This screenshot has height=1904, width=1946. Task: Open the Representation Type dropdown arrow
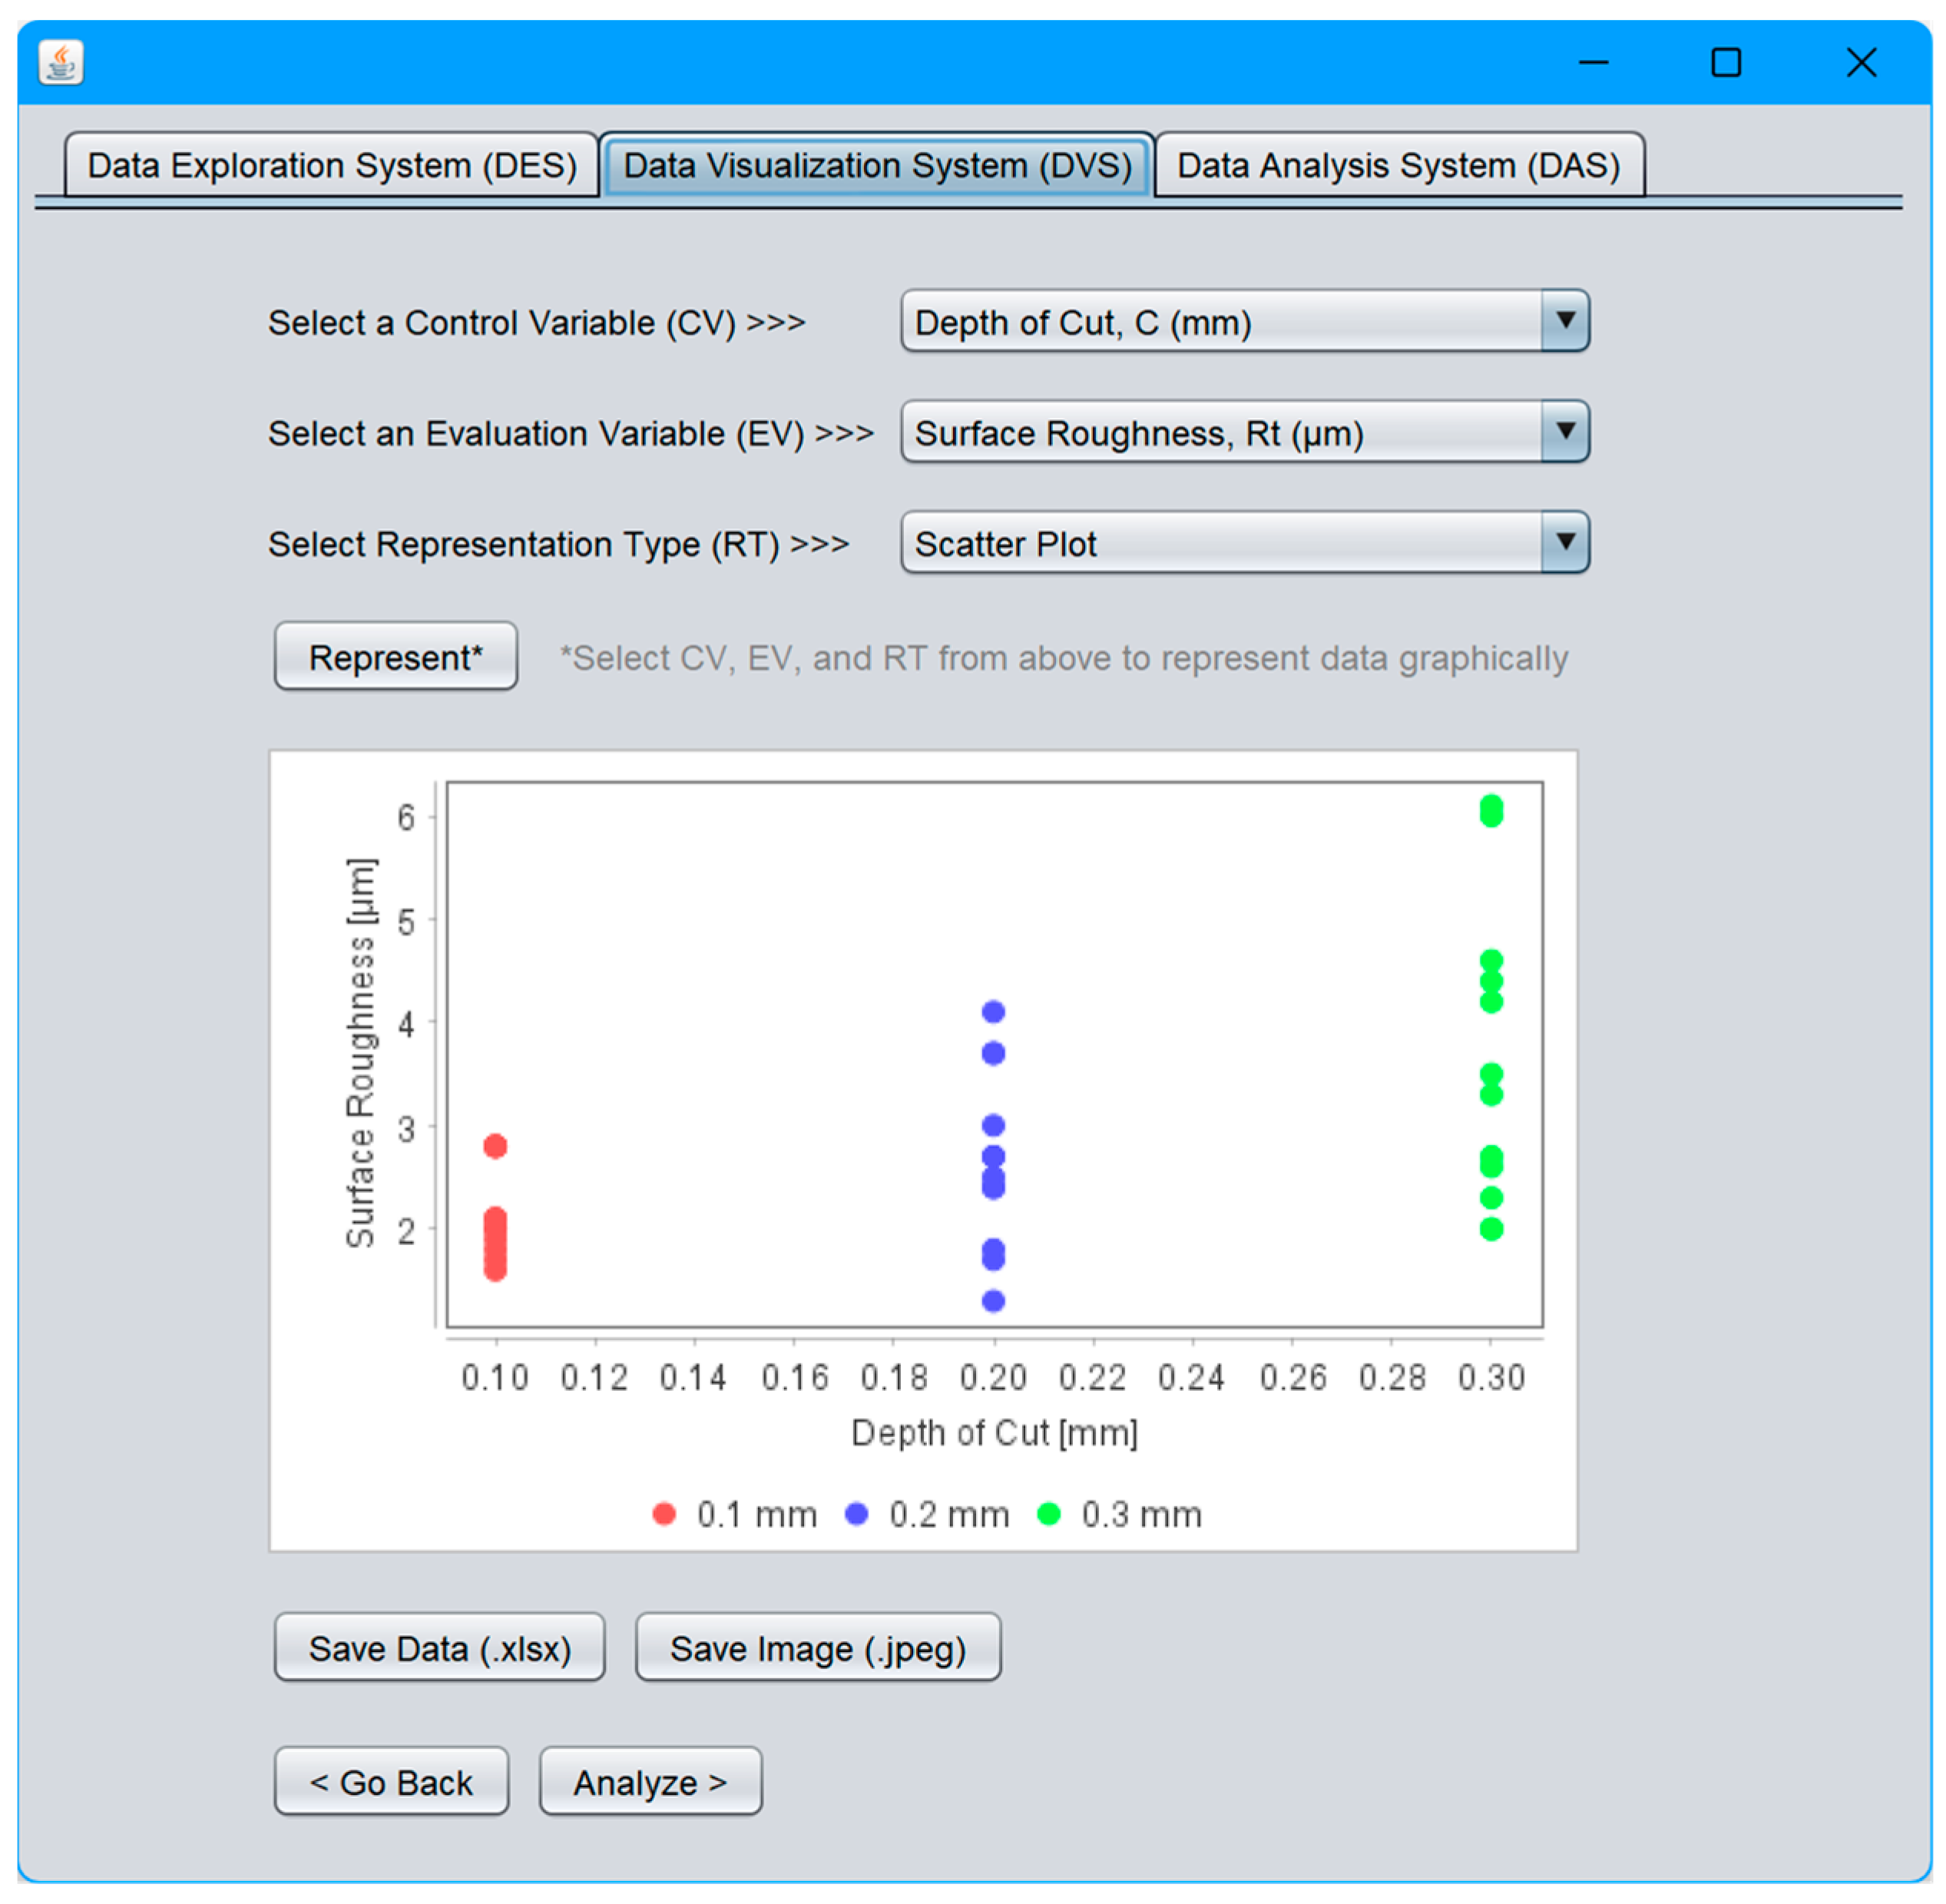[1564, 543]
